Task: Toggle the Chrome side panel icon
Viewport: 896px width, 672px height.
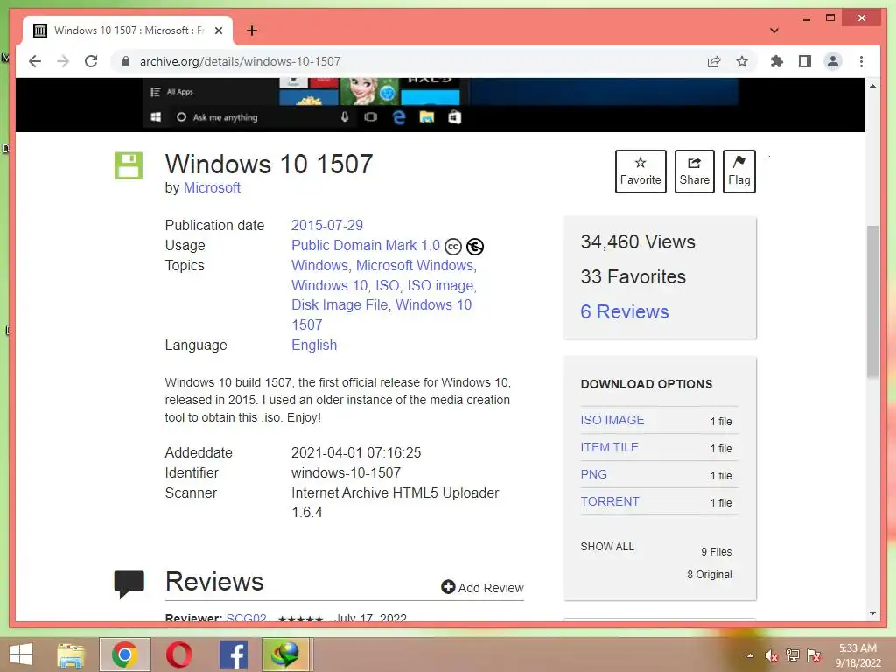Action: click(805, 62)
